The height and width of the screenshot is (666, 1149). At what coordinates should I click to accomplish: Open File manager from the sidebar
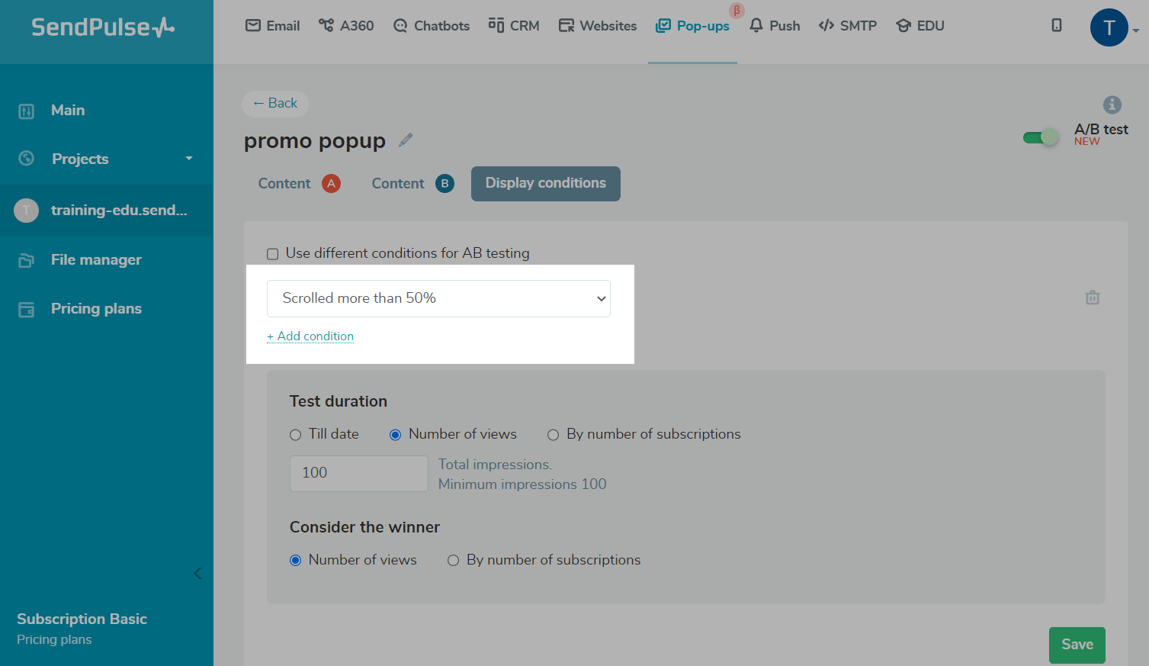[96, 260]
